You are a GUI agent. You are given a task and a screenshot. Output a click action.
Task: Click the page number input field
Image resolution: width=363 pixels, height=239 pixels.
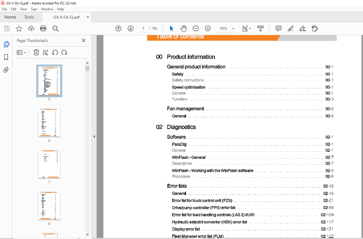click(143, 28)
